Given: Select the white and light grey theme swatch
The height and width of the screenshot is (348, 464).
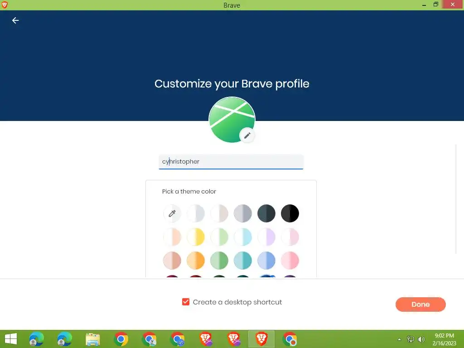Looking at the screenshot, I should click(196, 213).
